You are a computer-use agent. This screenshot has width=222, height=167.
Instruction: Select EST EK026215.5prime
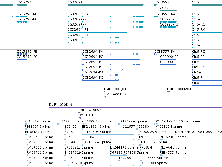pos(79,147)
